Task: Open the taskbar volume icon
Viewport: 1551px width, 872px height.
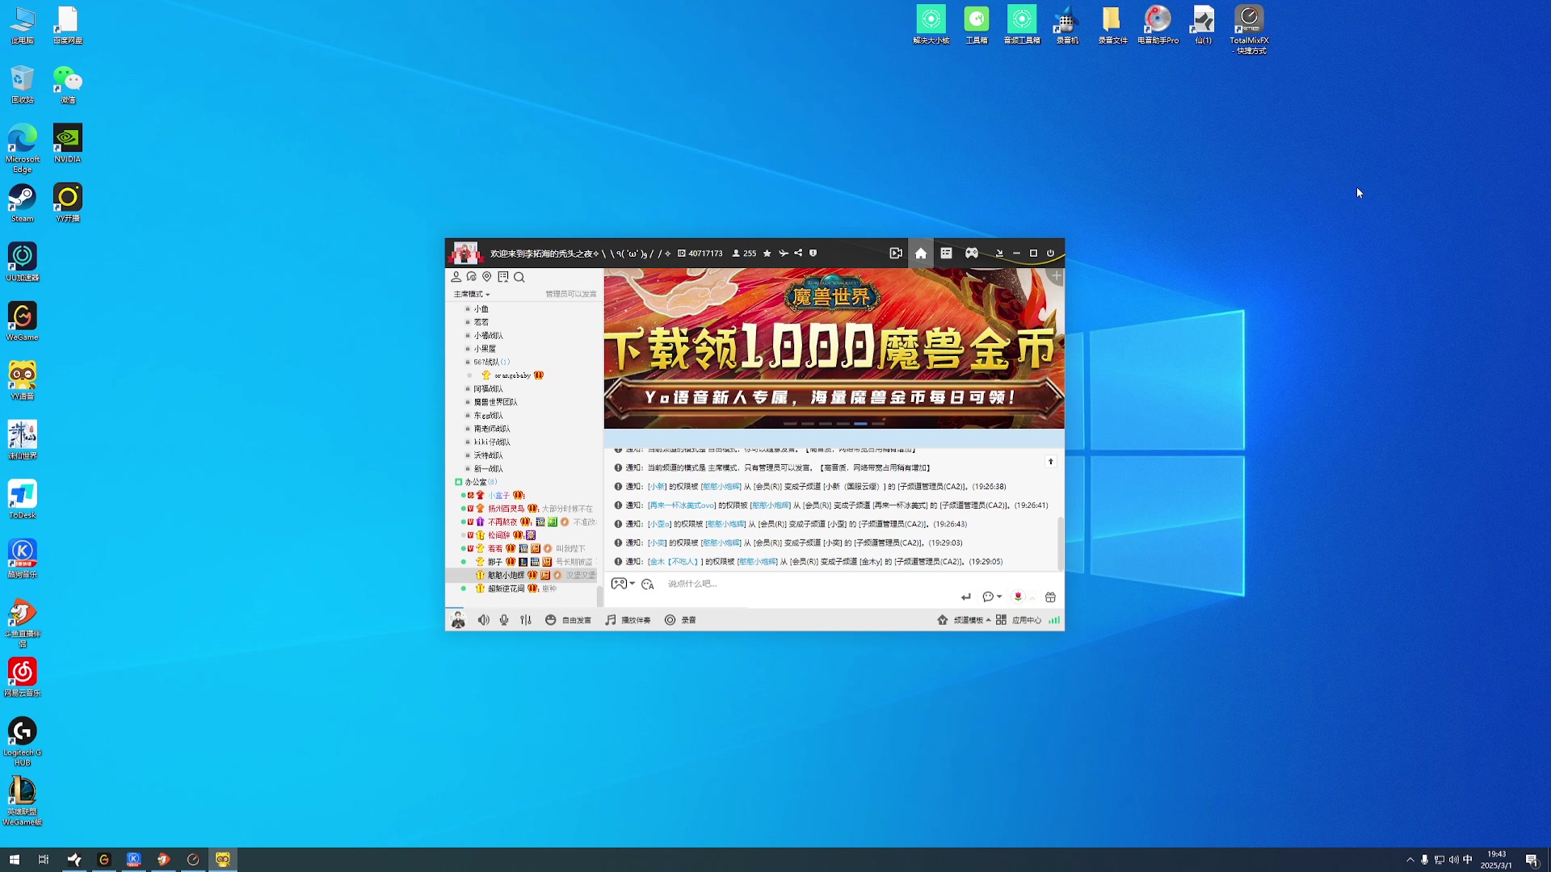Action: click(1453, 860)
